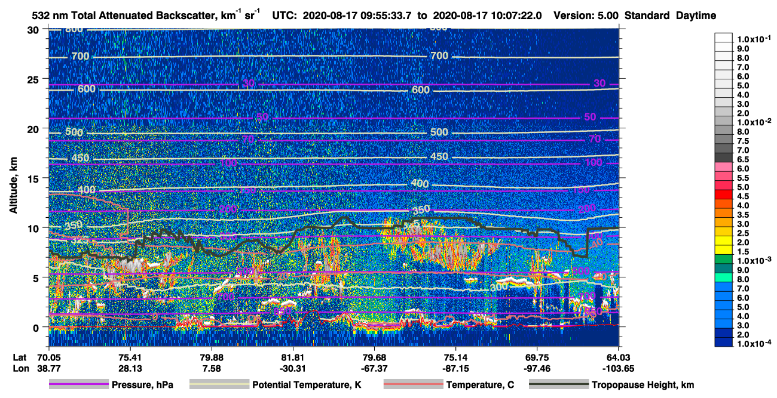Click longitude value -30.31
The width and height of the screenshot is (777, 398).
[293, 368]
